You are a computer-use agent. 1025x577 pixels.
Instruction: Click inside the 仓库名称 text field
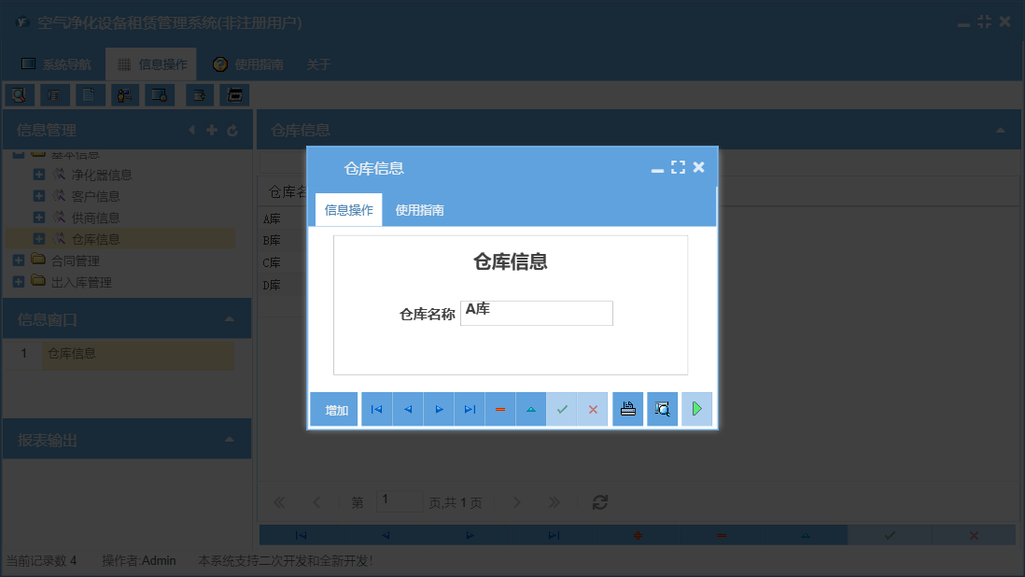coord(536,313)
